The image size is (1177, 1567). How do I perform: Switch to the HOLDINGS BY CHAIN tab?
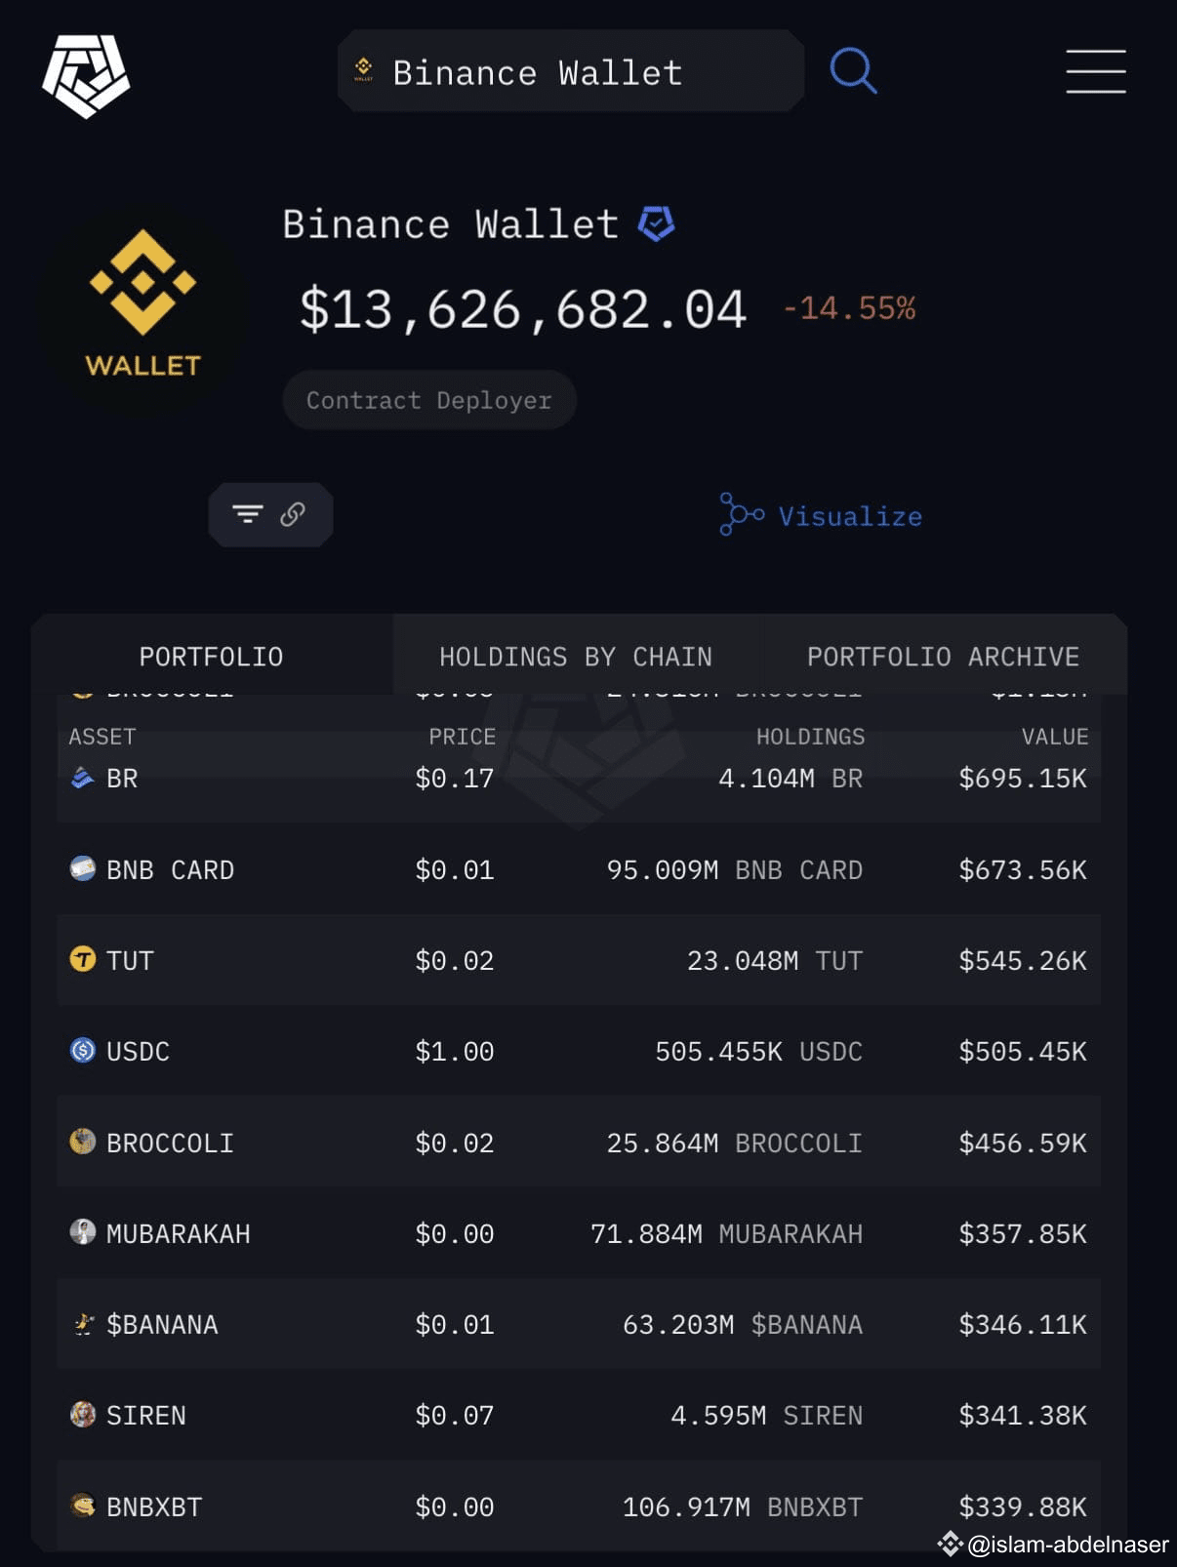tap(576, 656)
